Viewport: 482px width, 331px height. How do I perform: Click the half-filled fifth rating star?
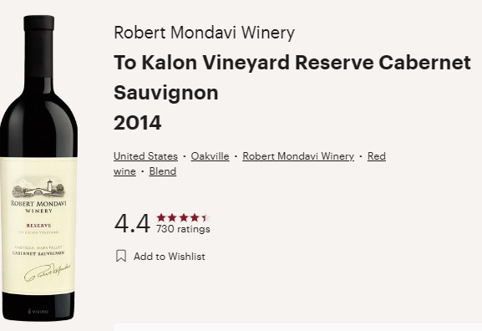tap(205, 218)
